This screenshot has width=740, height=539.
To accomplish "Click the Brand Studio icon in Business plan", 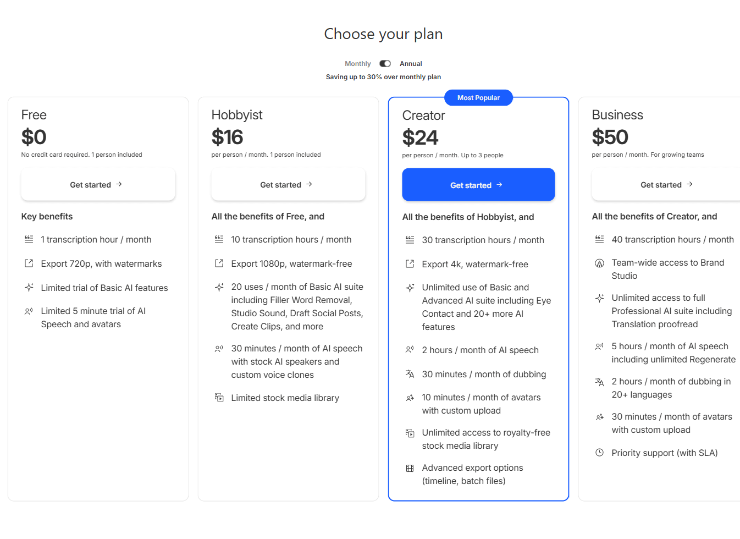I will (599, 263).
